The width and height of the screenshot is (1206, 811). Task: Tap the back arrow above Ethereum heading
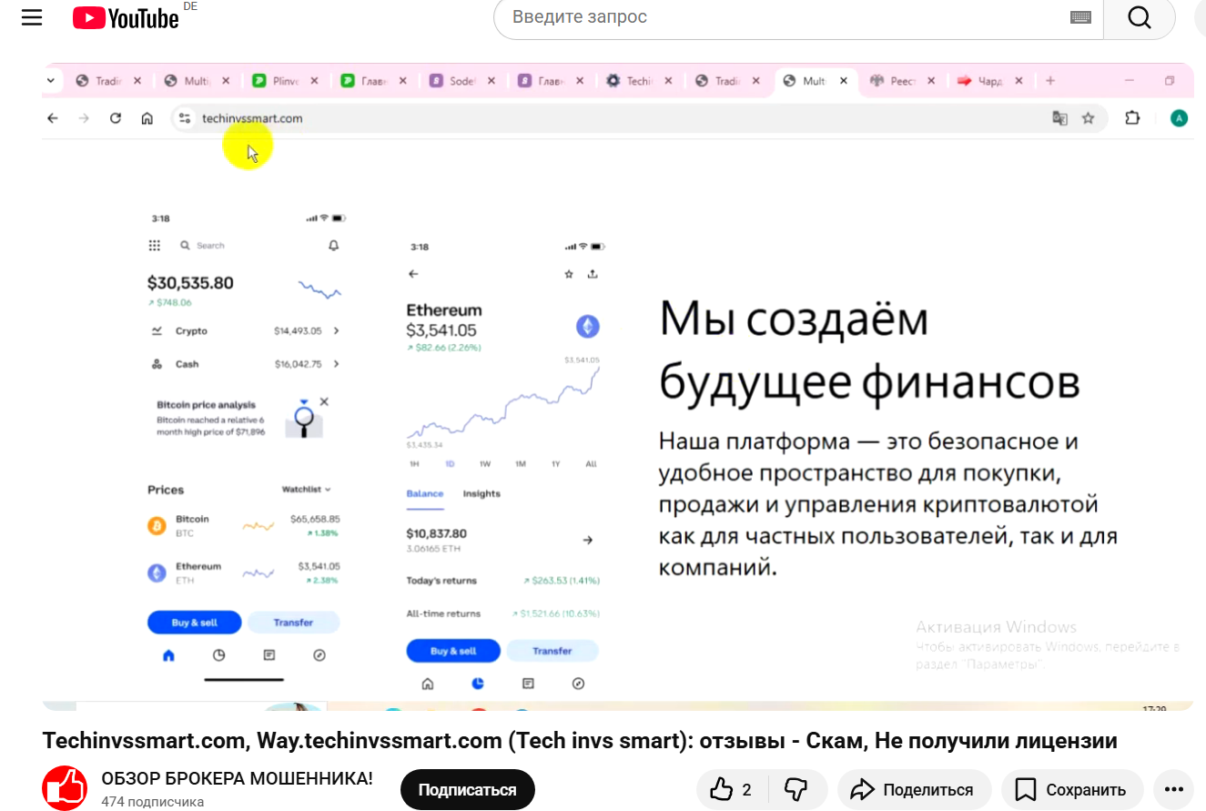(x=413, y=274)
